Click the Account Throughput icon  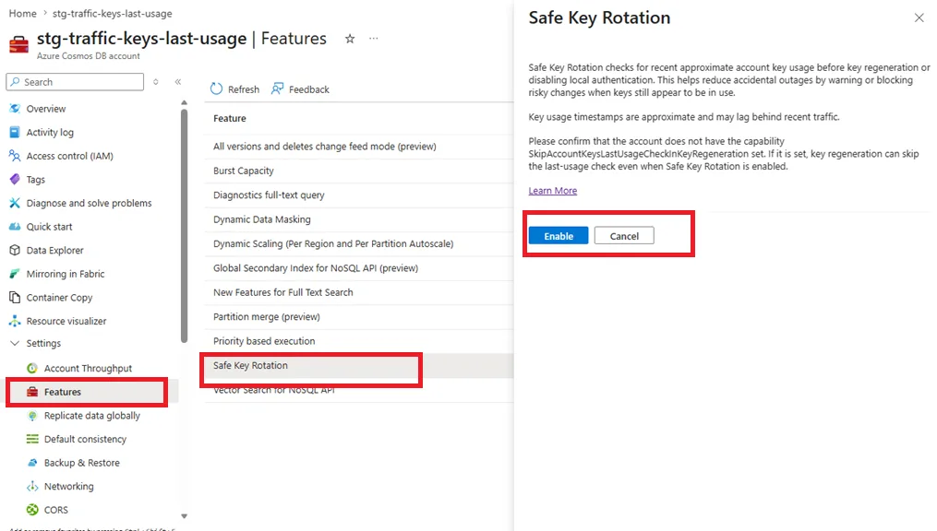pyautogui.click(x=32, y=368)
